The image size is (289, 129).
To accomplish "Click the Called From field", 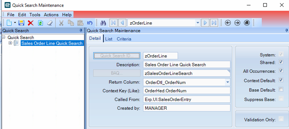I will point(187,99).
